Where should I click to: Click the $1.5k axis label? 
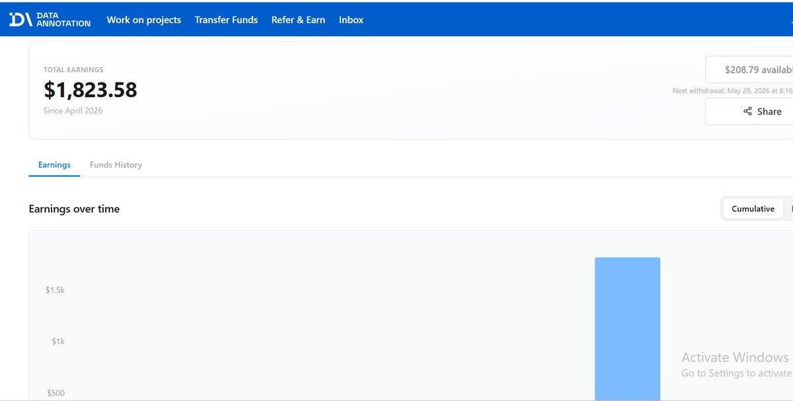point(55,290)
